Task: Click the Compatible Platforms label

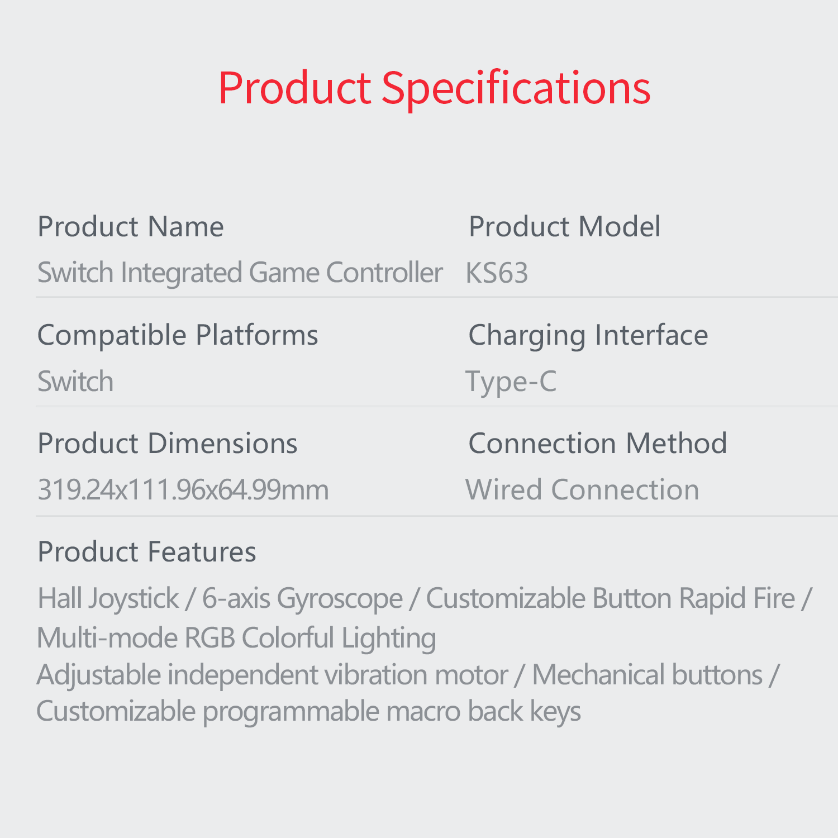Action: coord(178,335)
